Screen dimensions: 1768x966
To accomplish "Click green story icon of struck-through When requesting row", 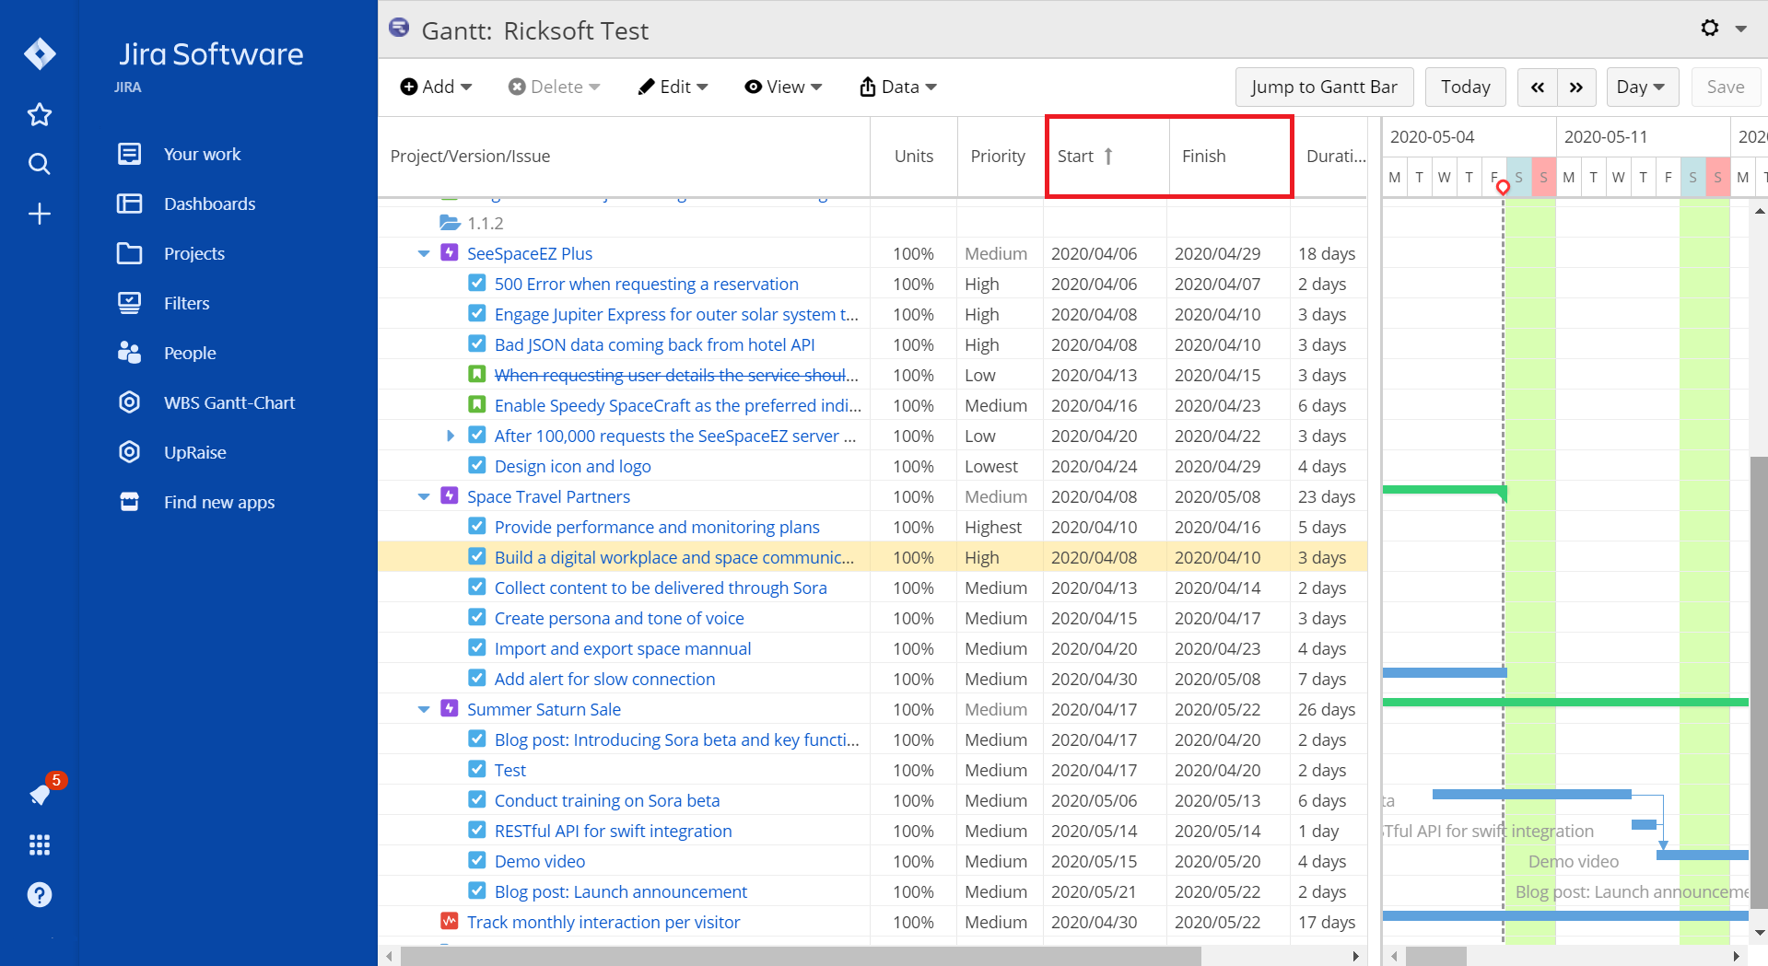I will coord(477,374).
